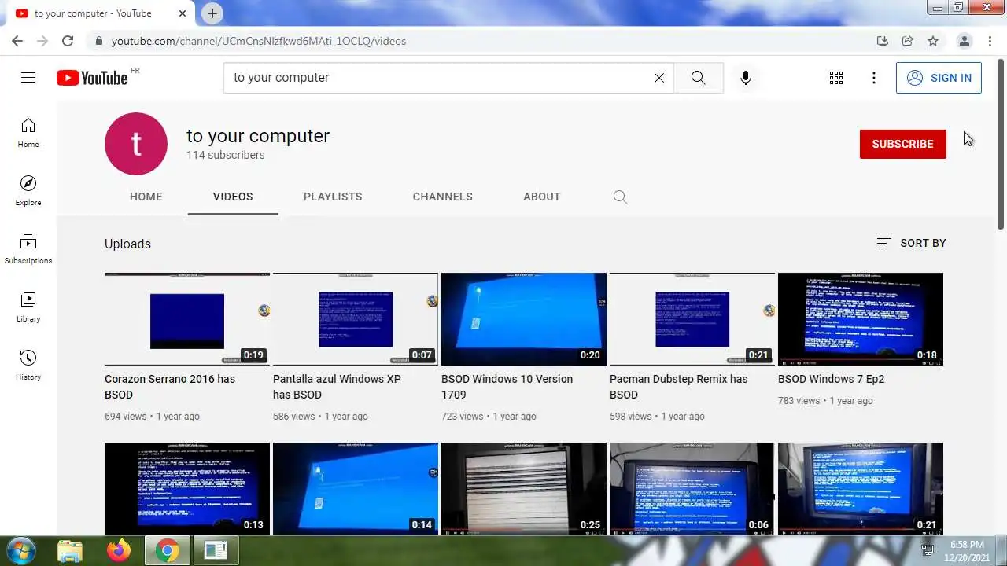Open the ABOUT tab
The height and width of the screenshot is (566, 1007).
(x=542, y=197)
